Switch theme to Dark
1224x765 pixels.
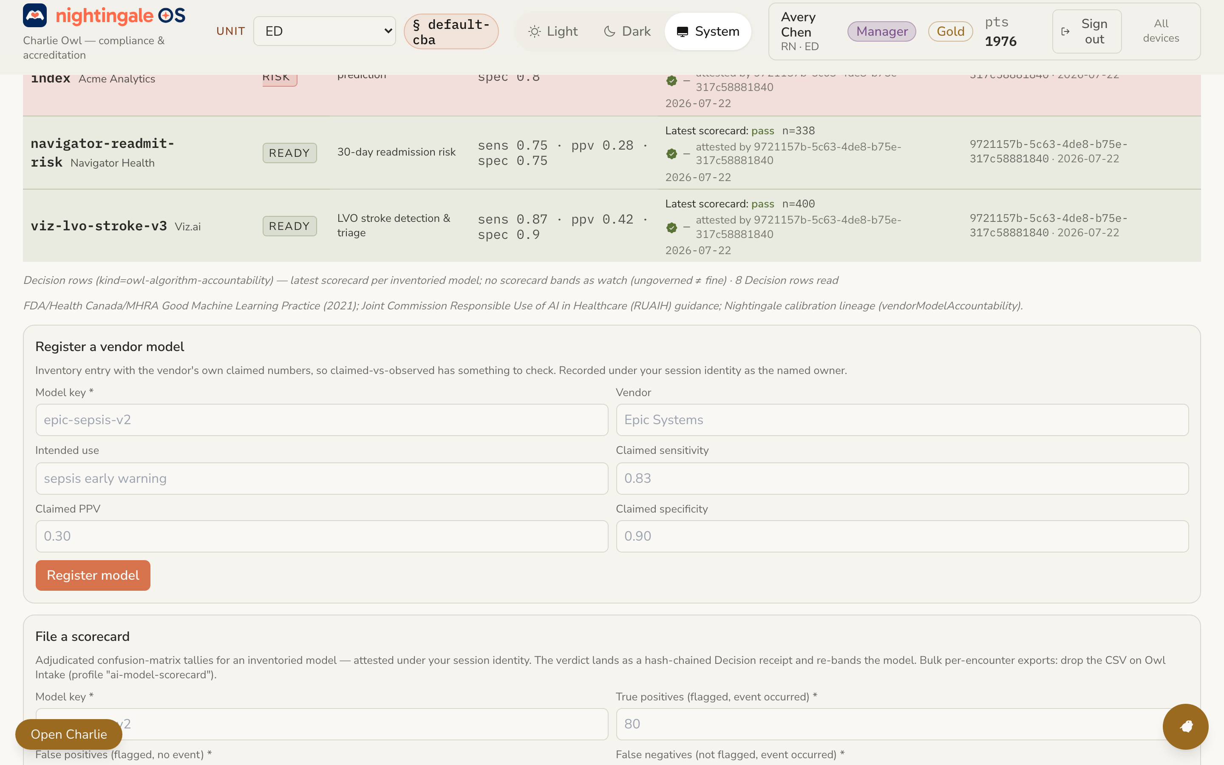[627, 31]
